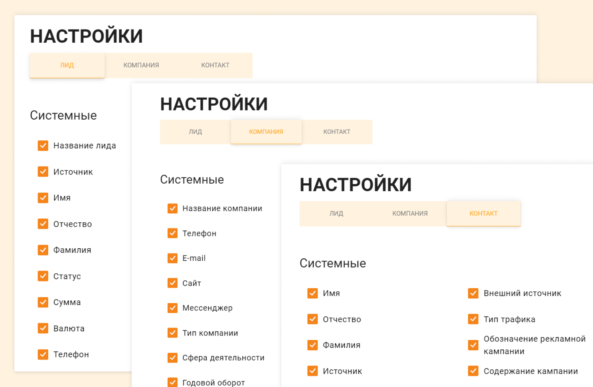Image resolution: width=593 pixels, height=387 pixels.
Task: Uncheck Телефон in the lead settings window
Action: (43, 354)
